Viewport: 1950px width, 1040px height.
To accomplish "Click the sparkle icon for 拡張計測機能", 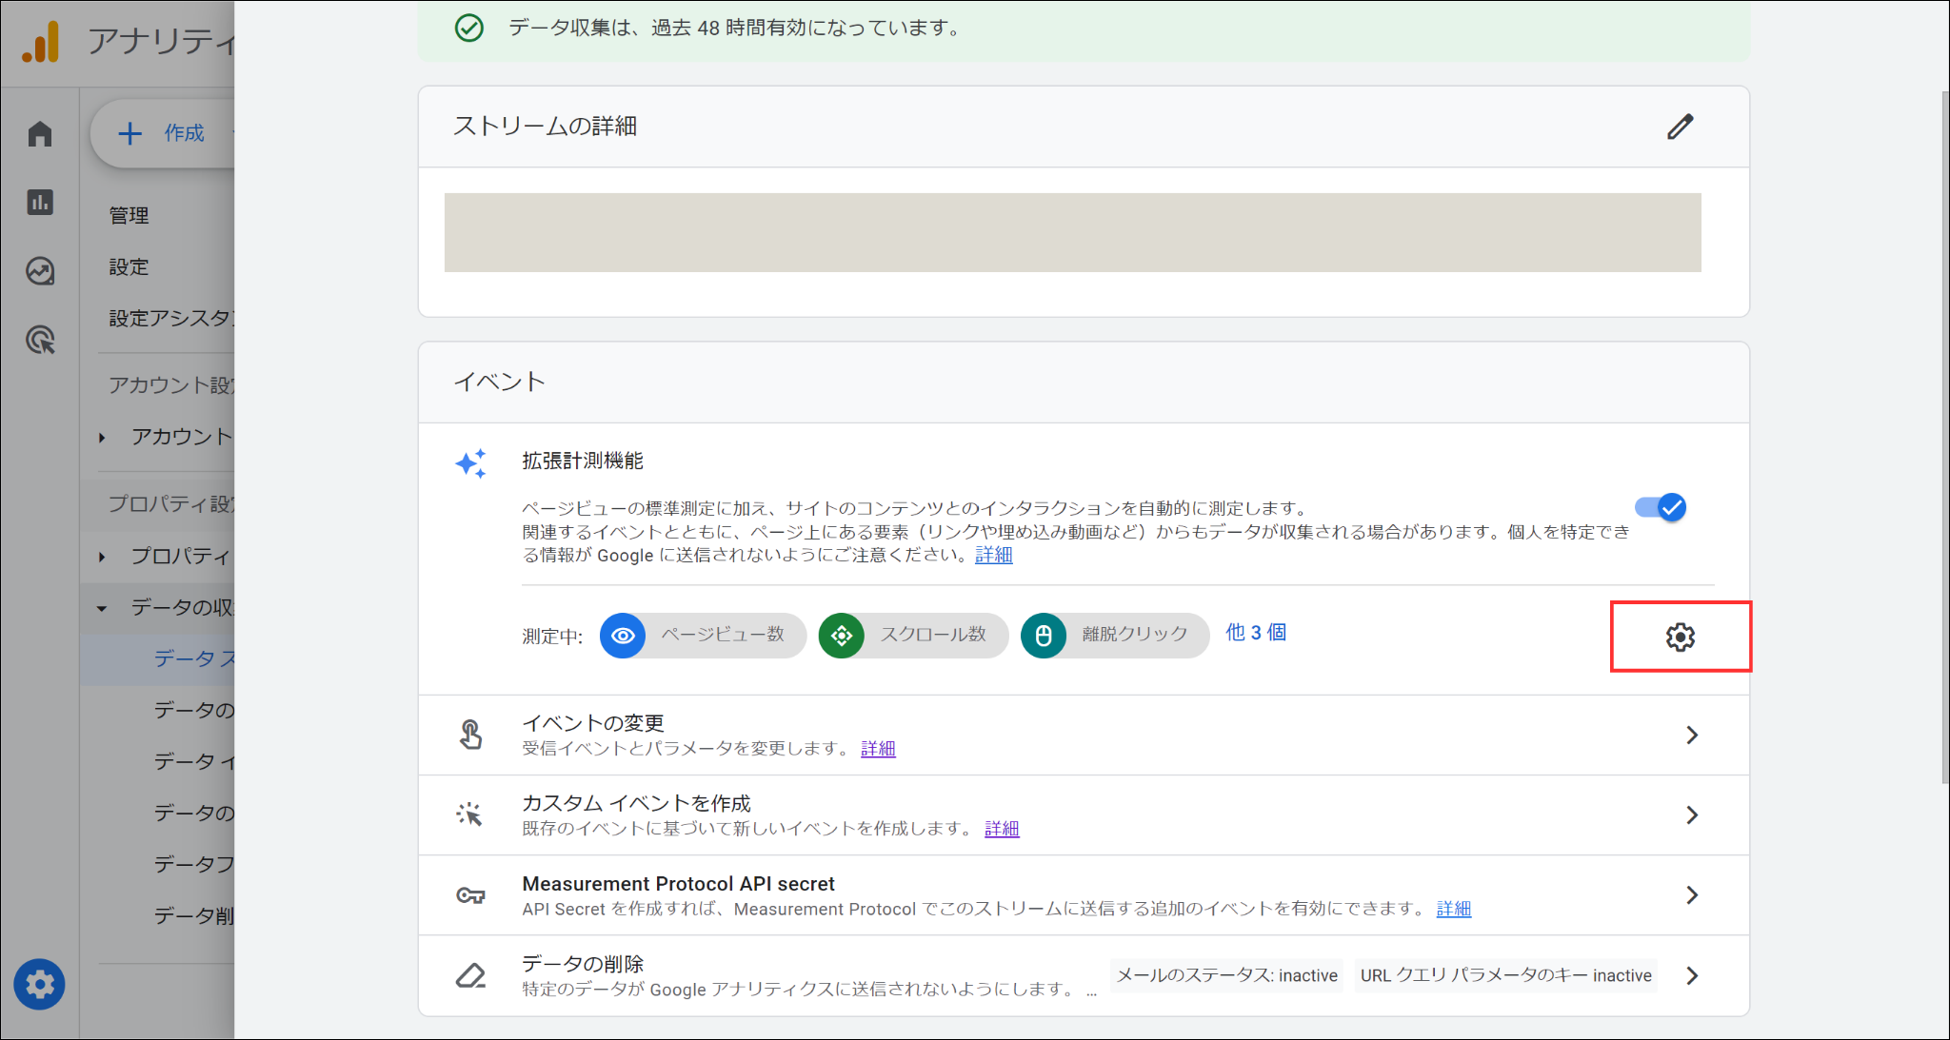I will pos(470,463).
